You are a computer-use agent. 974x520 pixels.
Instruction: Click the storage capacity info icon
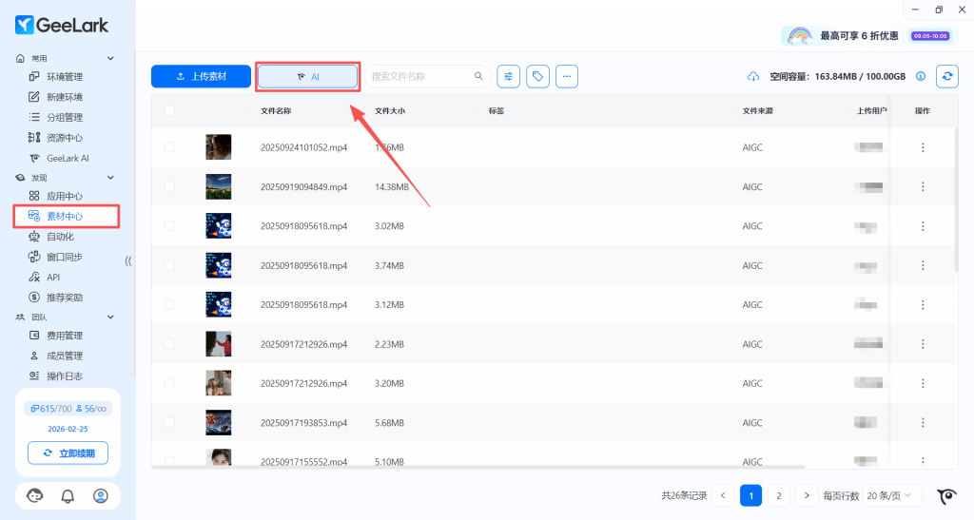(x=920, y=76)
